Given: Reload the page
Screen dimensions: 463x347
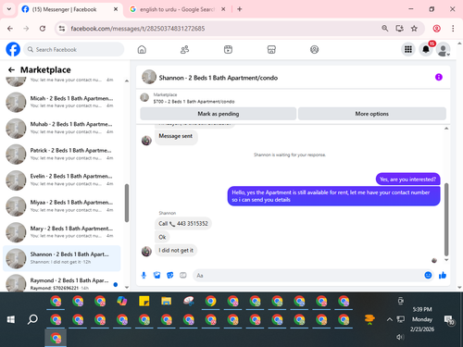Looking at the screenshot, I should pyautogui.click(x=43, y=29).
